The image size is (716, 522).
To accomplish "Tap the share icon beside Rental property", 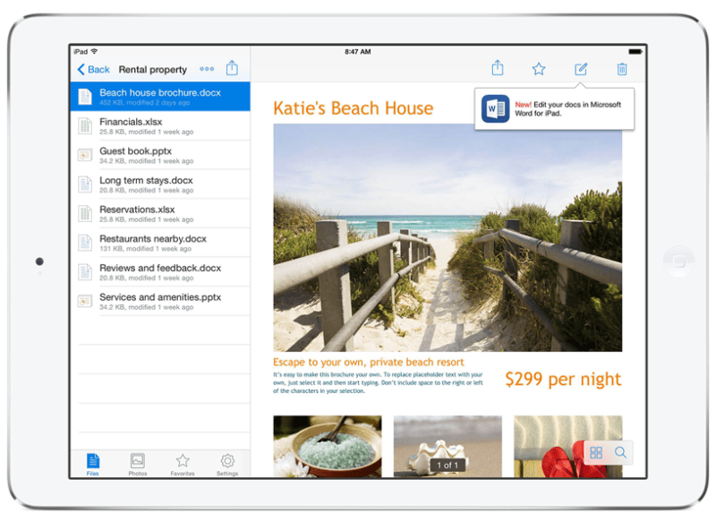I will (232, 68).
